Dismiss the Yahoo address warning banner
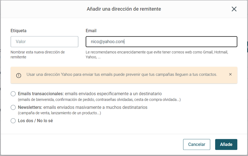248x156 pixels. pos(230,74)
